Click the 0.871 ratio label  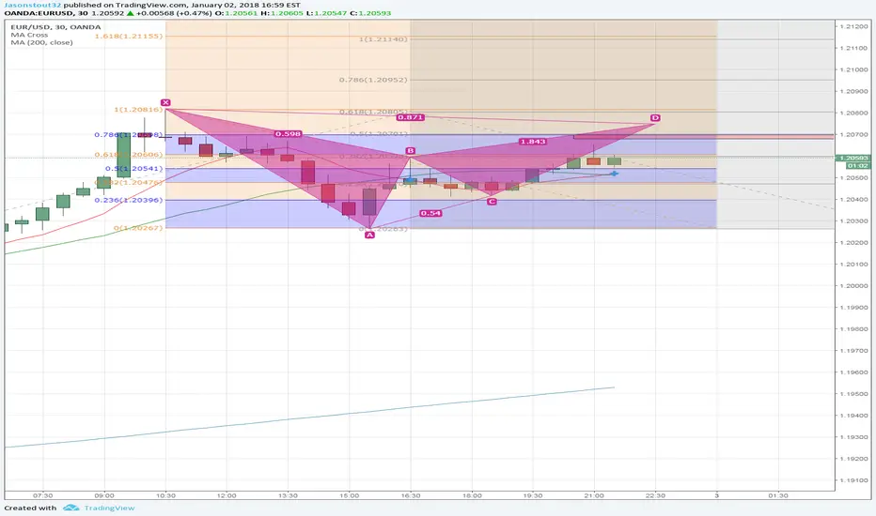pyautogui.click(x=411, y=117)
